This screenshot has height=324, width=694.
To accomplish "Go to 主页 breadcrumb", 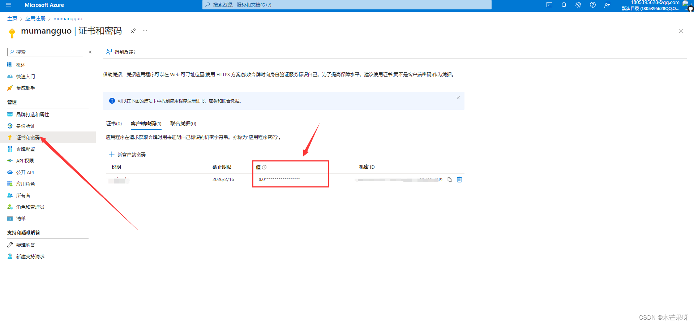I will (12, 18).
